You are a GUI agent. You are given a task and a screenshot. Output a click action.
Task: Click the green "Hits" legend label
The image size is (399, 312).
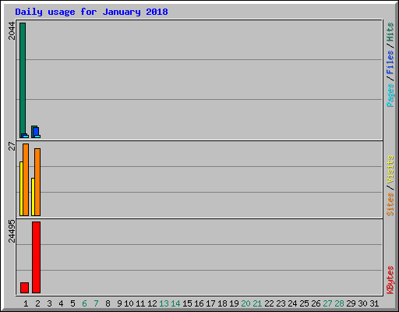[390, 32]
